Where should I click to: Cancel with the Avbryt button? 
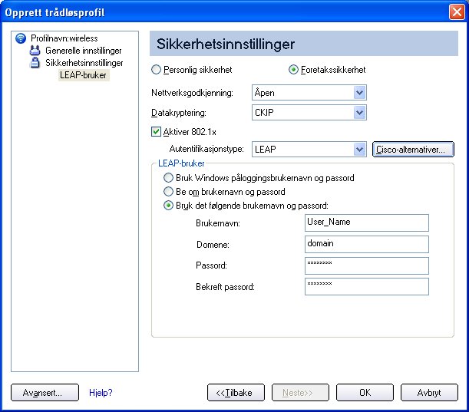(x=429, y=393)
